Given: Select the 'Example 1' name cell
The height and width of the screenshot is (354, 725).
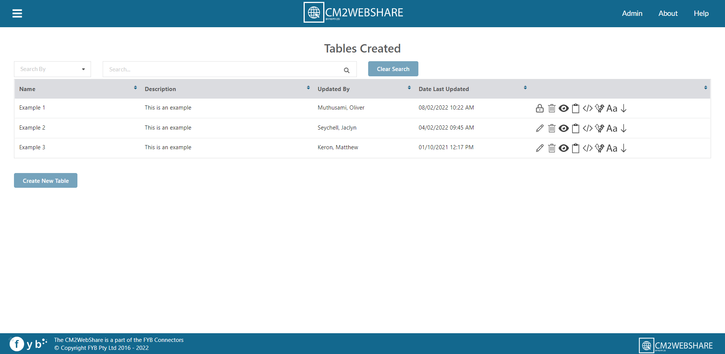Looking at the screenshot, I should pyautogui.click(x=32, y=108).
